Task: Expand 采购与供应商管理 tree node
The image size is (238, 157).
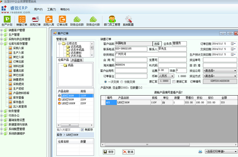Action: pos(2,39)
